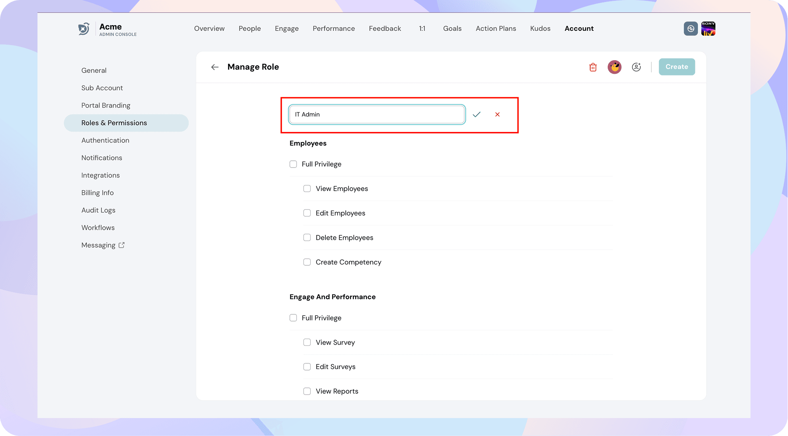
Task: Toggle the Edit Surveys checkbox
Action: point(307,367)
